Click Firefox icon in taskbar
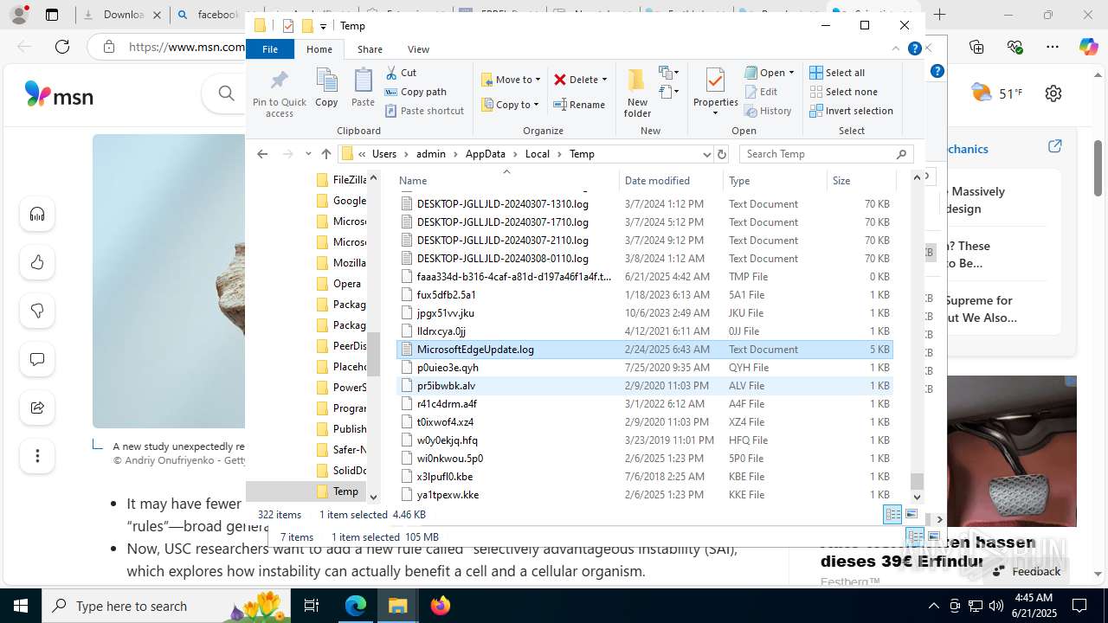Screen dimensions: 1108x623 (x=441, y=606)
